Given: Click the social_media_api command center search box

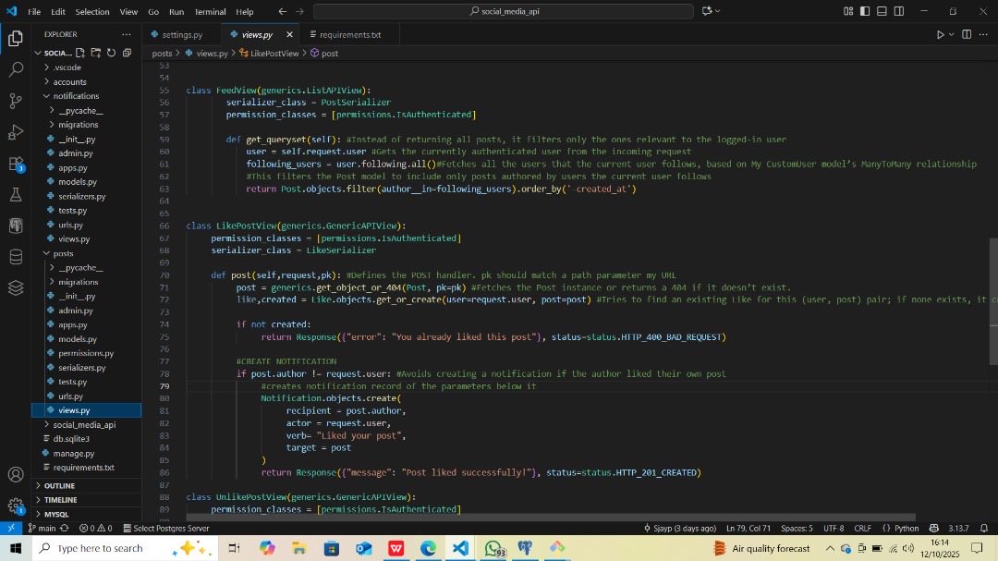Looking at the screenshot, I should (503, 11).
